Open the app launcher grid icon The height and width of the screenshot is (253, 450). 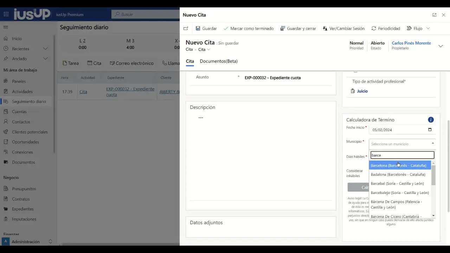6,14
